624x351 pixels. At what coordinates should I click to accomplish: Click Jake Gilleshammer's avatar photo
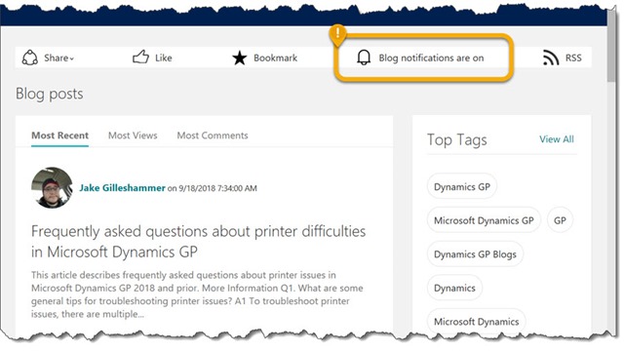(52, 187)
